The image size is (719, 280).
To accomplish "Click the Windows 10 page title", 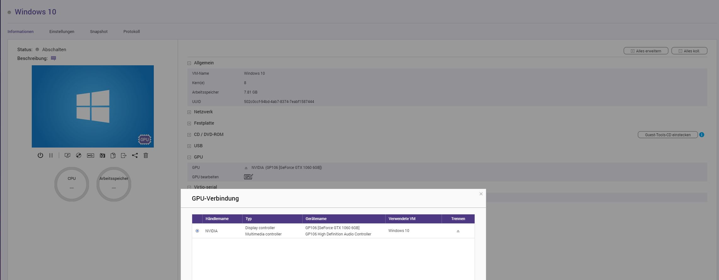I will (x=36, y=12).
